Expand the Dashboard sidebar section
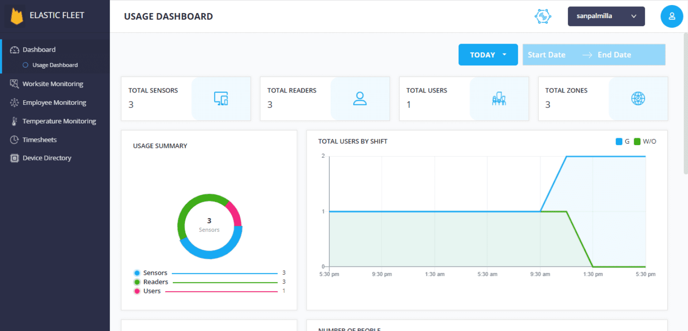688x331 pixels. pyautogui.click(x=39, y=50)
